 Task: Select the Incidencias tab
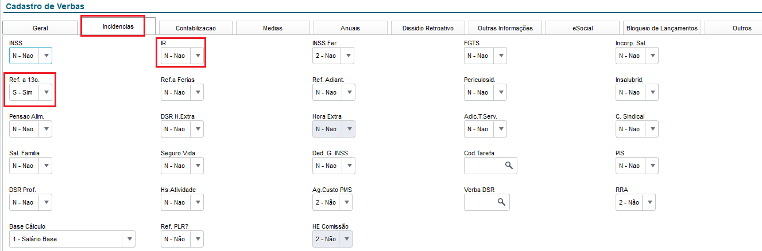click(118, 26)
